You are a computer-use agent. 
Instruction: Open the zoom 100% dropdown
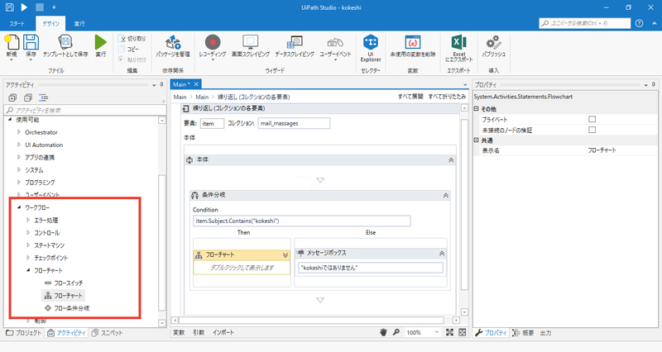(437, 332)
